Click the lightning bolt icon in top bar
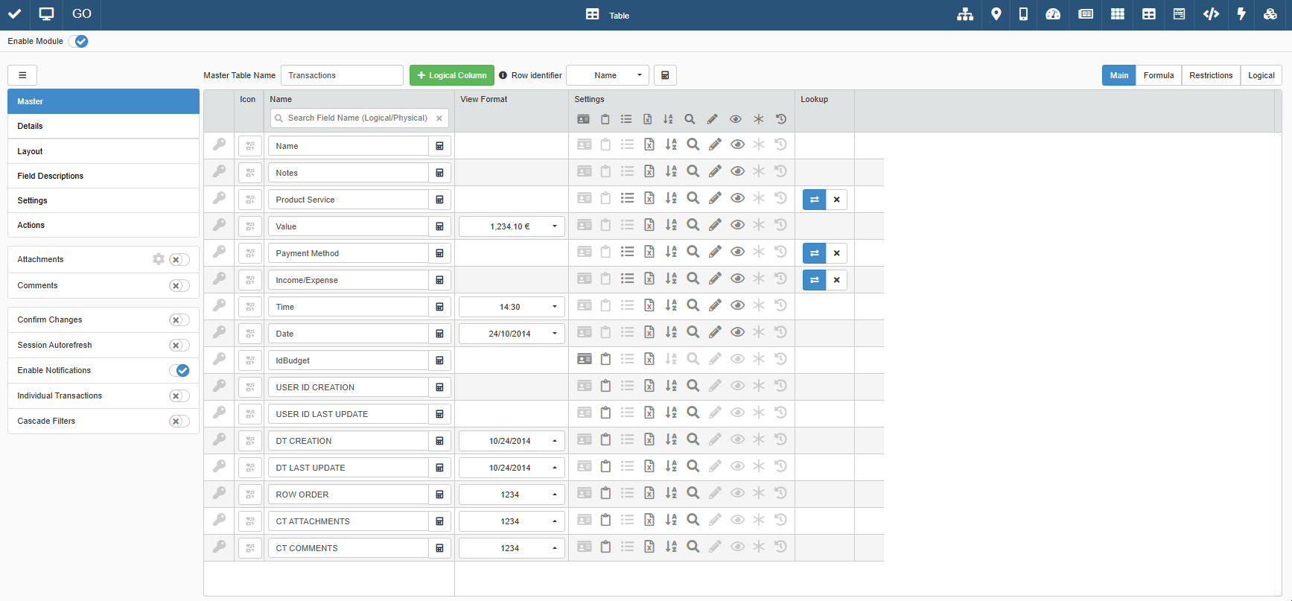 [1241, 14]
